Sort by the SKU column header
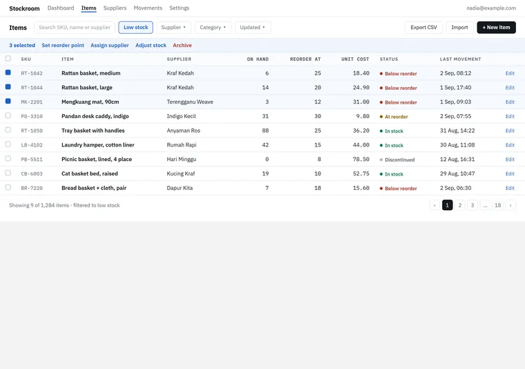Viewport: 525px width, 369px height. click(x=26, y=59)
